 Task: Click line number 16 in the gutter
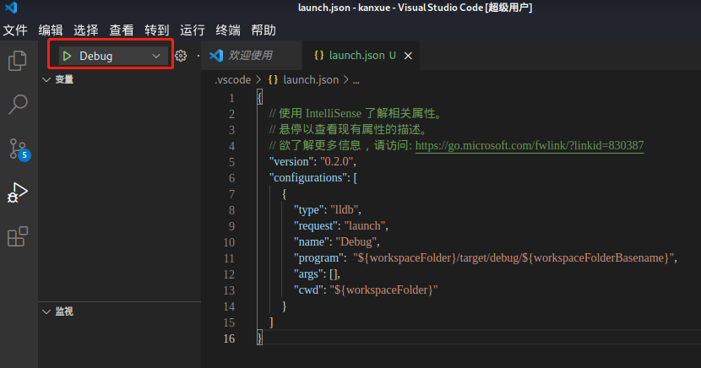click(229, 338)
